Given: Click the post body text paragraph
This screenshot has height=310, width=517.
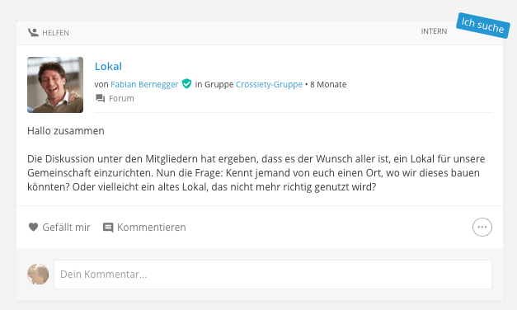Looking at the screenshot, I should [256, 173].
